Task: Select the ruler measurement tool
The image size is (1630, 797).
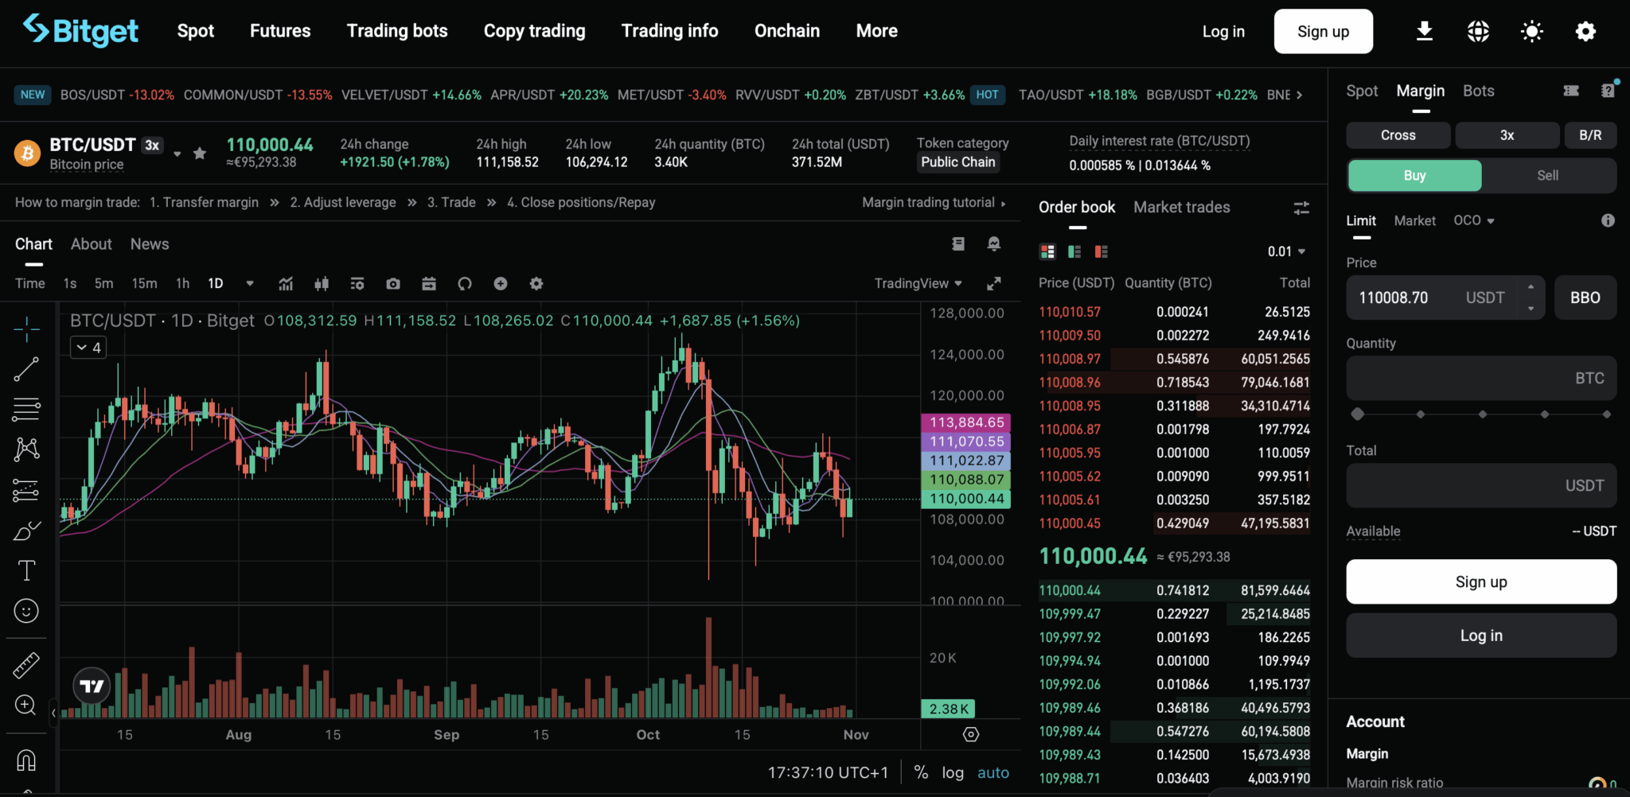Action: coord(26,666)
